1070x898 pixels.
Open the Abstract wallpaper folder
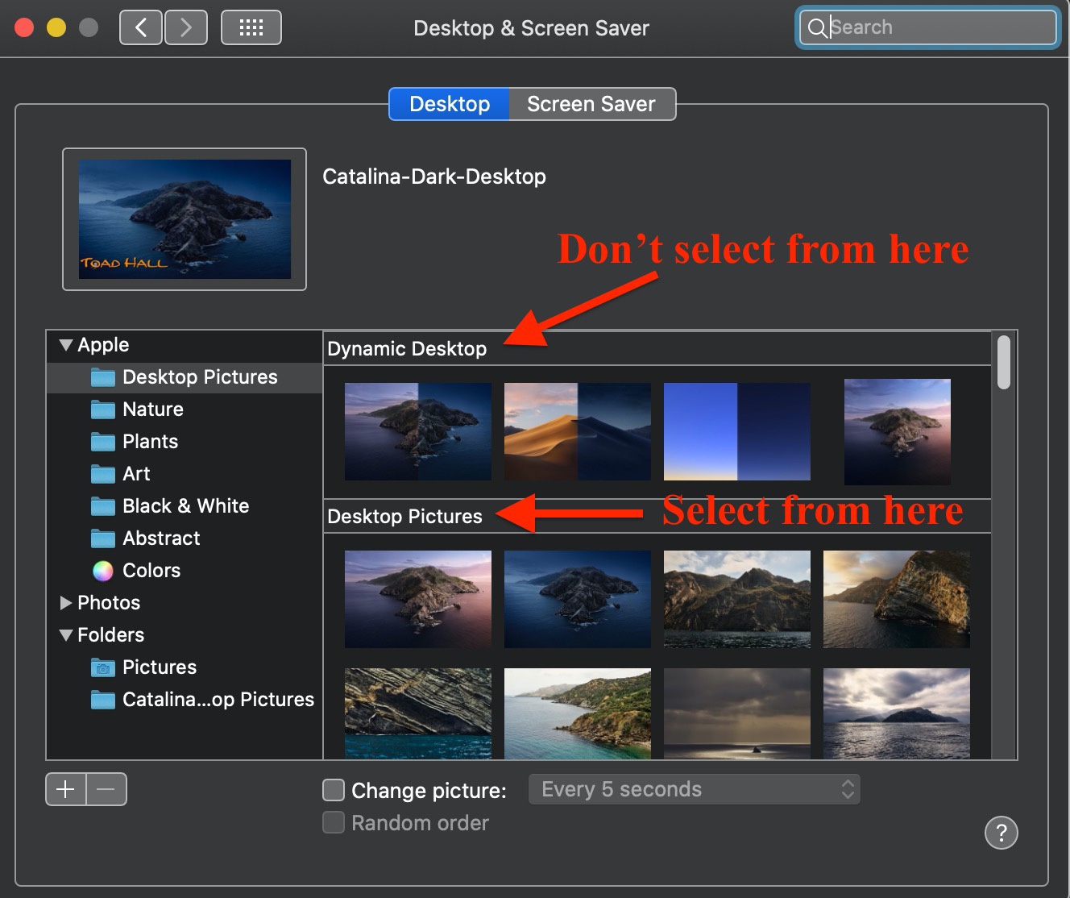[x=161, y=538]
